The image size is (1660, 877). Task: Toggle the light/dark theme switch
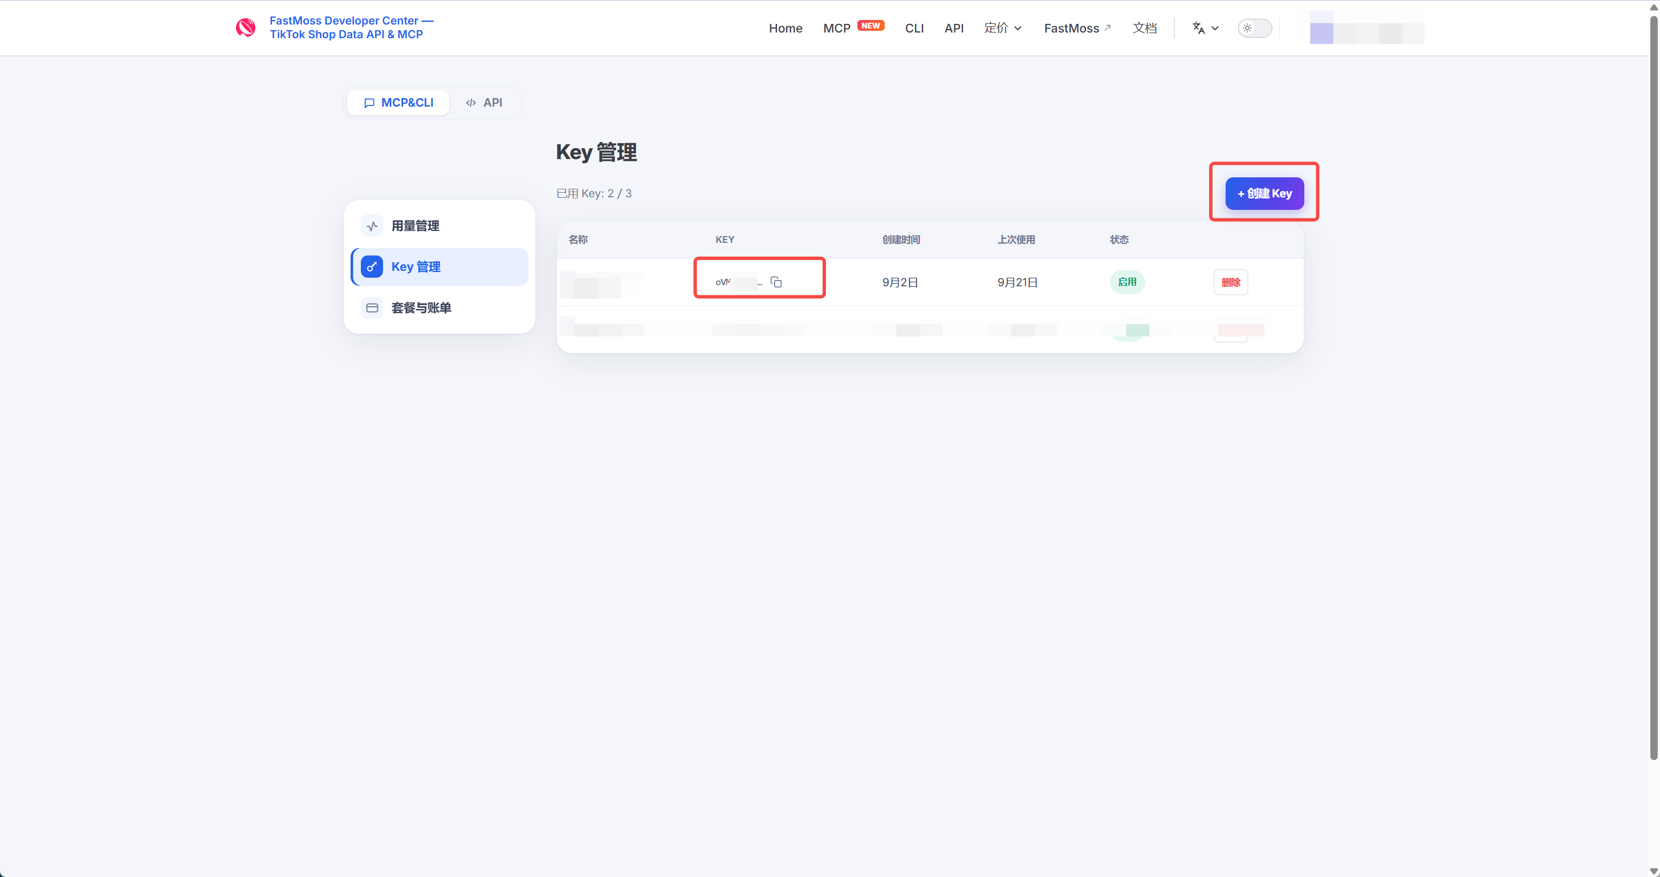pos(1254,29)
